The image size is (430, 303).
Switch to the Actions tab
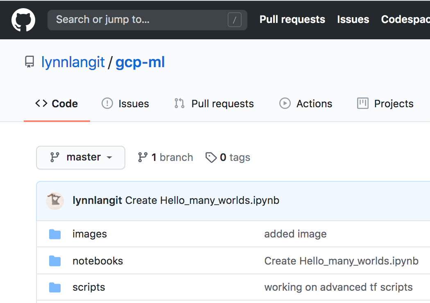point(306,104)
